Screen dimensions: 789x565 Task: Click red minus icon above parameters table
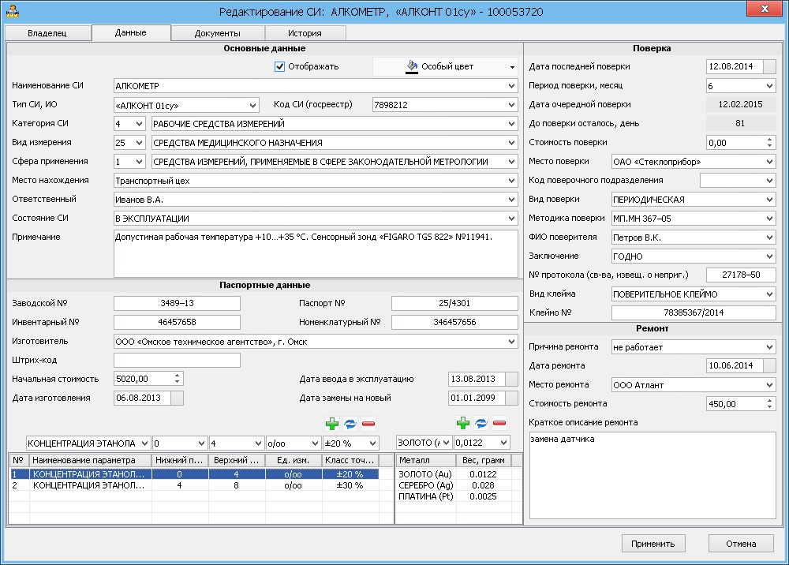pyautogui.click(x=368, y=424)
